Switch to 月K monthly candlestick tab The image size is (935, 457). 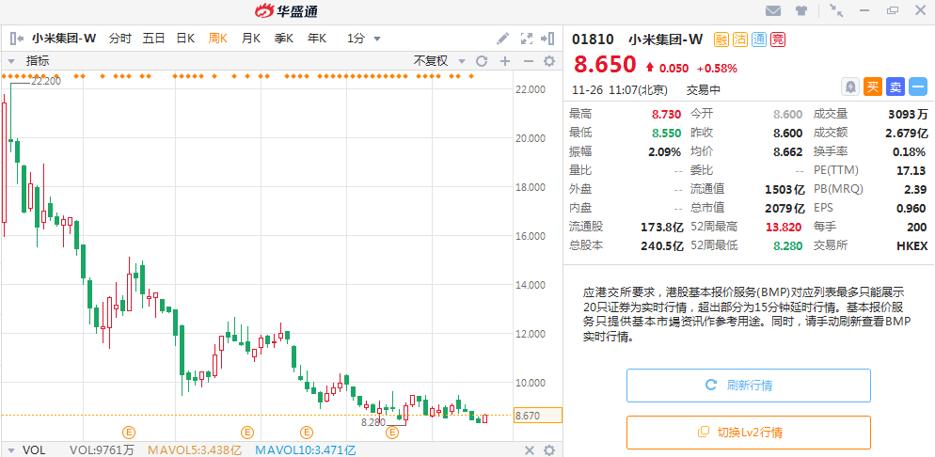tap(250, 39)
